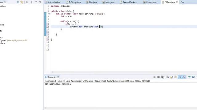
Task: Click the trainschedule tab's file icon
Action: tap(46, 2)
